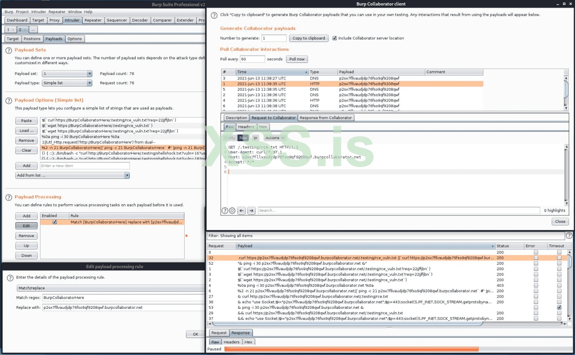This screenshot has height=355, width=575.
Task: Select the 11:38:36 UTC HTTP interaction row
Action: click(352, 101)
